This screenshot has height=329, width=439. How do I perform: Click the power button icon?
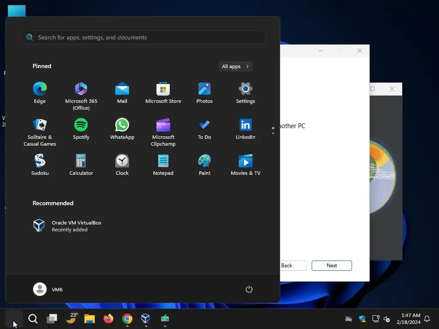click(249, 289)
